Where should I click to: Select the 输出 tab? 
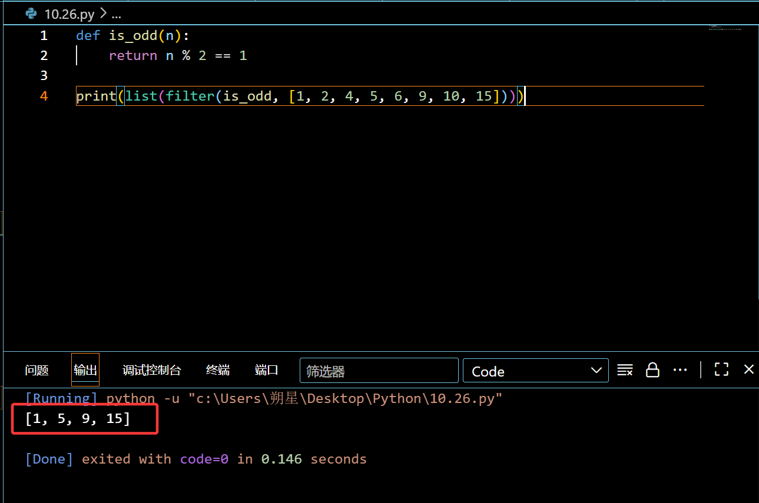click(x=85, y=370)
